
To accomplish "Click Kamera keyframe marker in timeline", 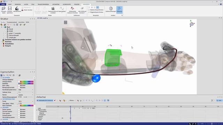I will point(62,118).
